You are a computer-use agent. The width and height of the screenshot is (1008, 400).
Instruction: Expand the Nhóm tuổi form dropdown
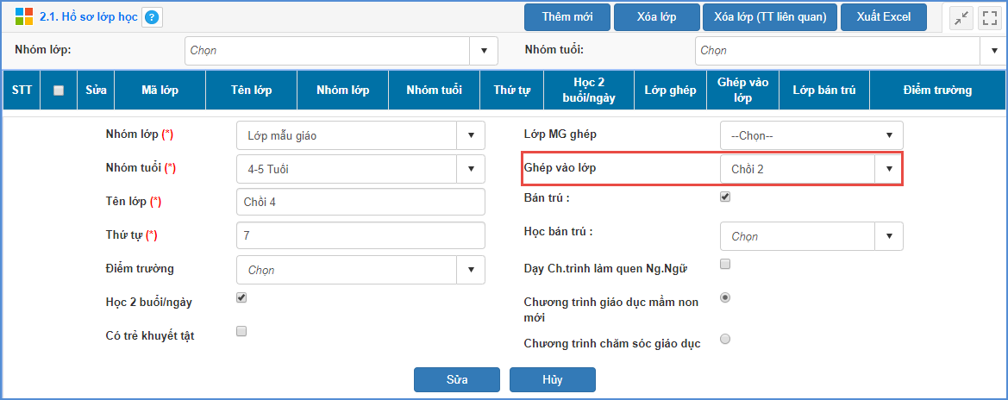(x=471, y=169)
